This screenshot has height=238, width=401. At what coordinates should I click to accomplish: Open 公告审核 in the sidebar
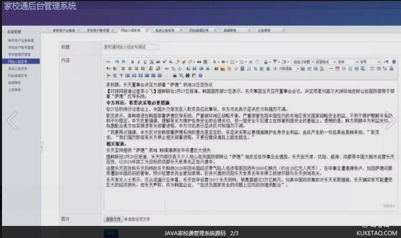(15, 90)
